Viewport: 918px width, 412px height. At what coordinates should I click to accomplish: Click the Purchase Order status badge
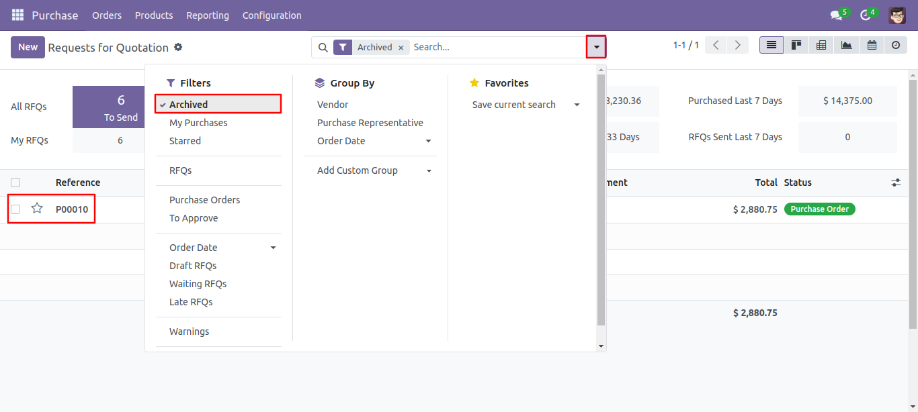(820, 209)
